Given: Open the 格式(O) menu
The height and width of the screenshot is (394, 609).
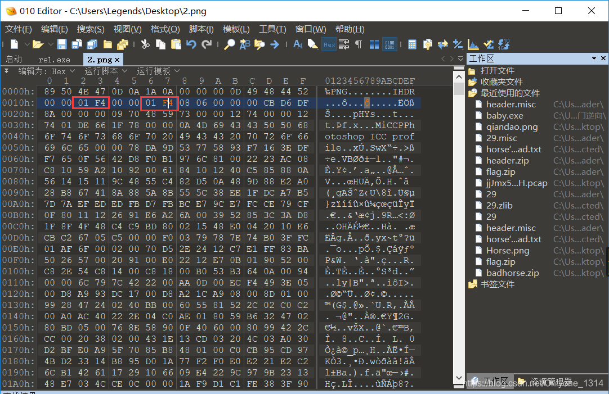Looking at the screenshot, I should coord(165,29).
